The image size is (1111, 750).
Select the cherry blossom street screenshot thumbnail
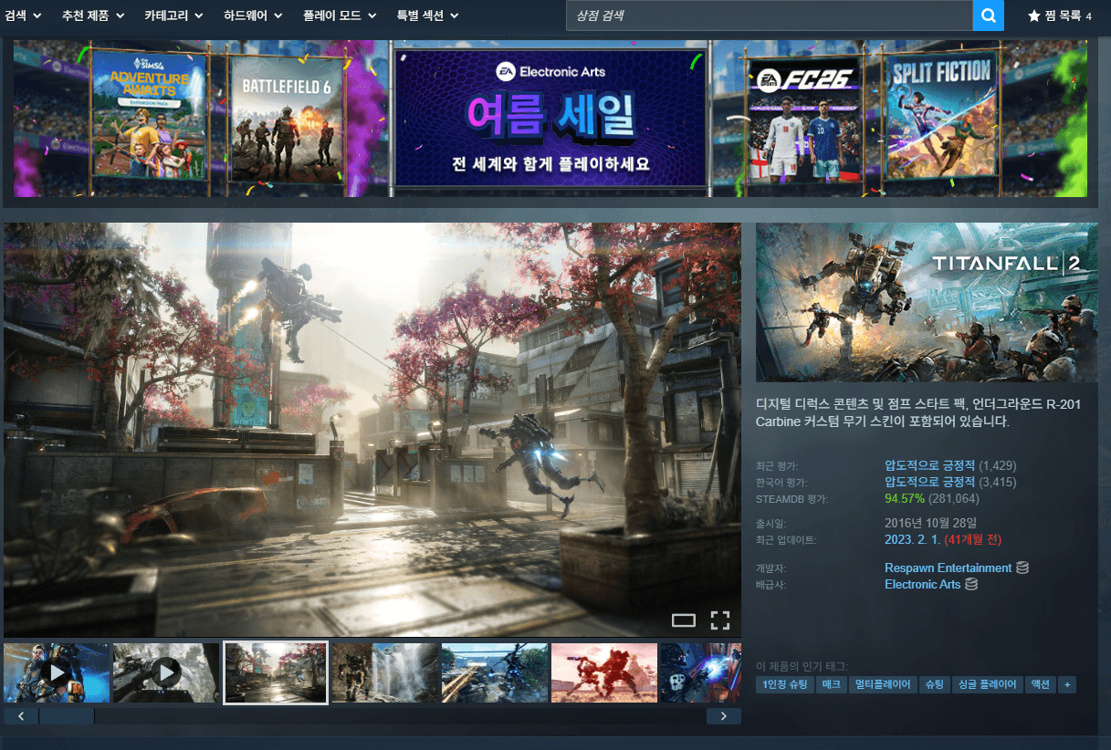click(276, 673)
